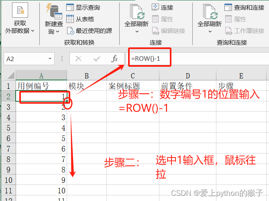Click cell A8 with value 7
This screenshot has width=269, height=201.
coord(41,159)
